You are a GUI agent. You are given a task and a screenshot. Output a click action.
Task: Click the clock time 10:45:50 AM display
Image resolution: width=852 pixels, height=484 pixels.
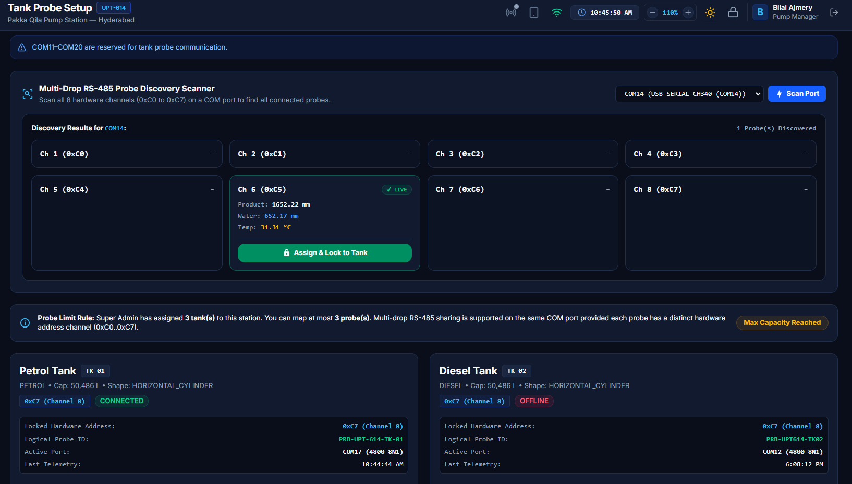tap(605, 13)
